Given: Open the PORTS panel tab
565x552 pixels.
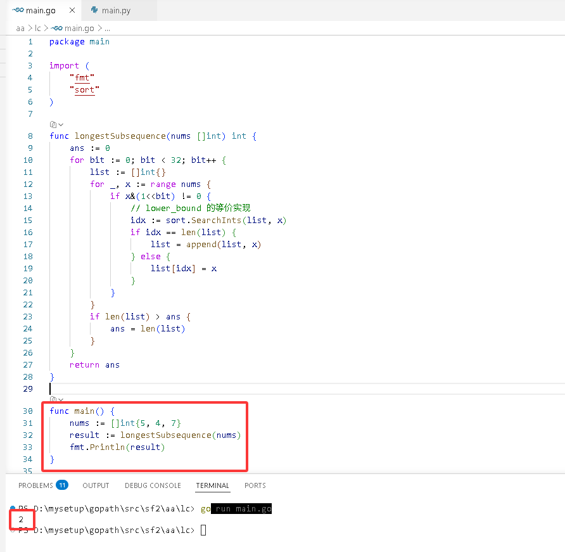Looking at the screenshot, I should point(255,485).
